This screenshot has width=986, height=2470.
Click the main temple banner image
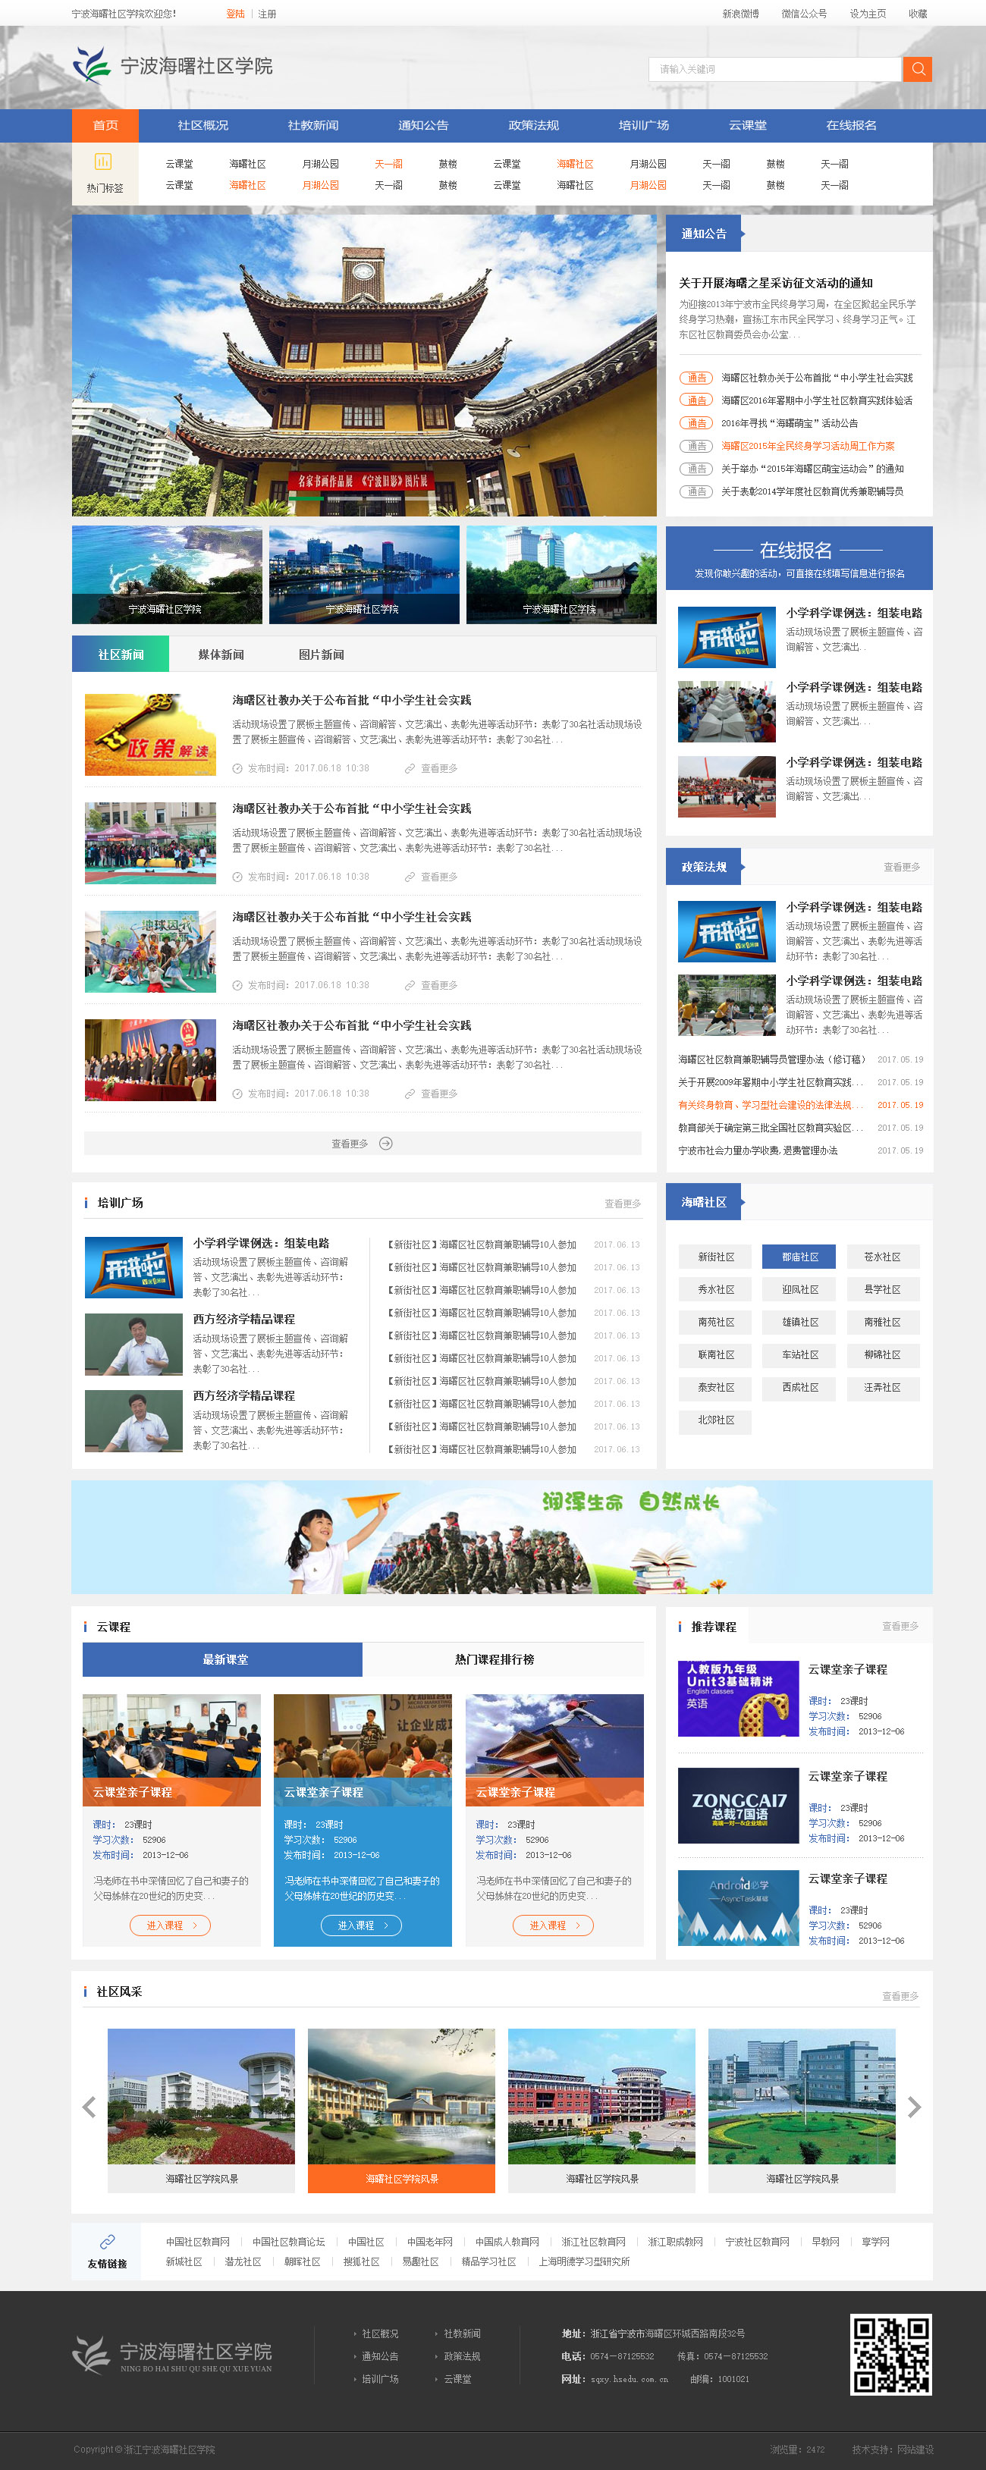tap(365, 366)
